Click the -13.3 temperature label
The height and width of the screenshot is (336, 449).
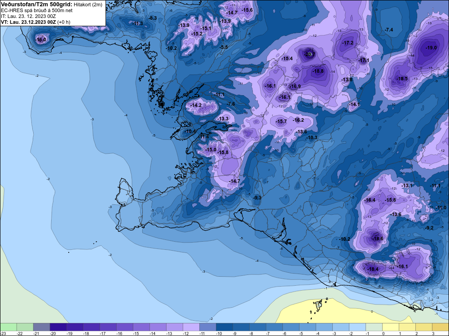(223, 119)
